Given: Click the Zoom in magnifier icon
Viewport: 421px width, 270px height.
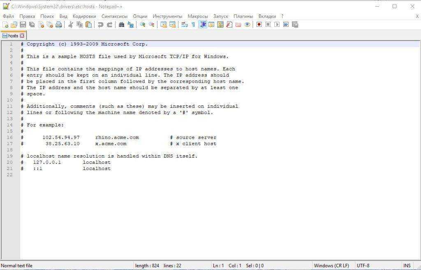Looking at the screenshot, I should pos(143,25).
